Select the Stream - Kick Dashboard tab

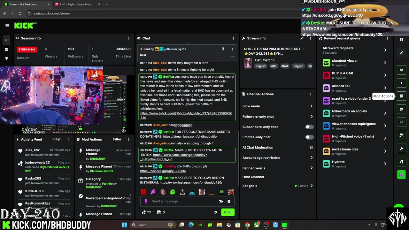(x=26, y=4)
